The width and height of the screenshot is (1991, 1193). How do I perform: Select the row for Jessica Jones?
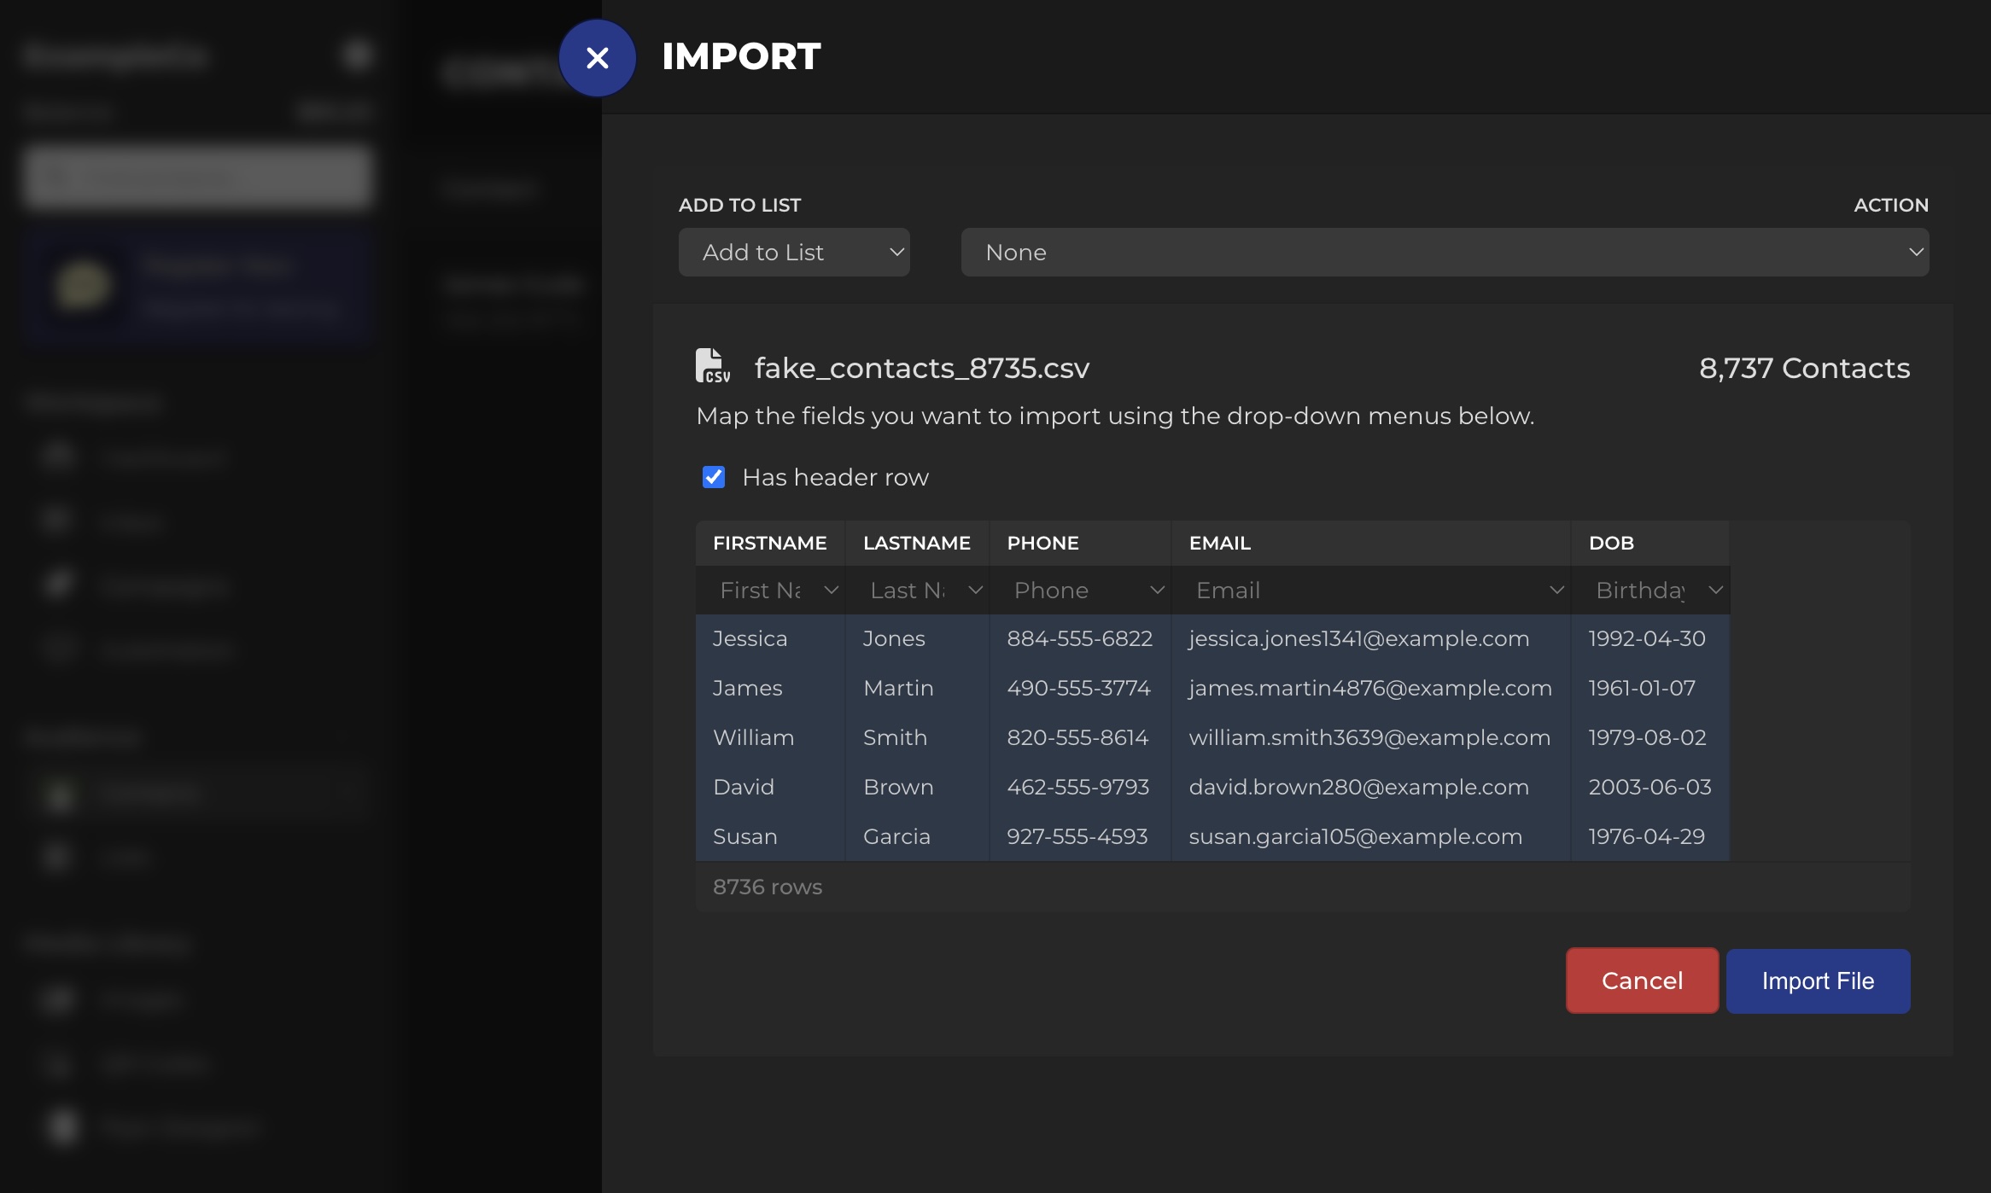pyautogui.click(x=1080, y=637)
